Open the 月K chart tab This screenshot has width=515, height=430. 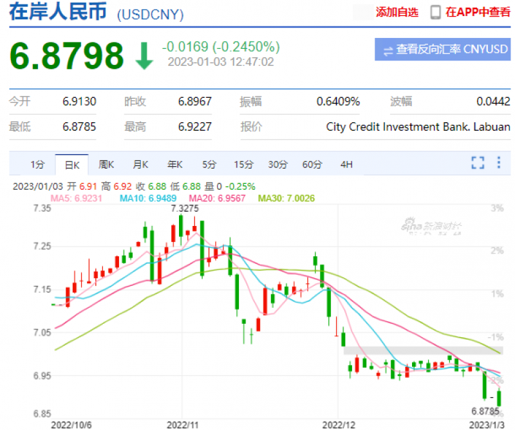tap(140, 164)
